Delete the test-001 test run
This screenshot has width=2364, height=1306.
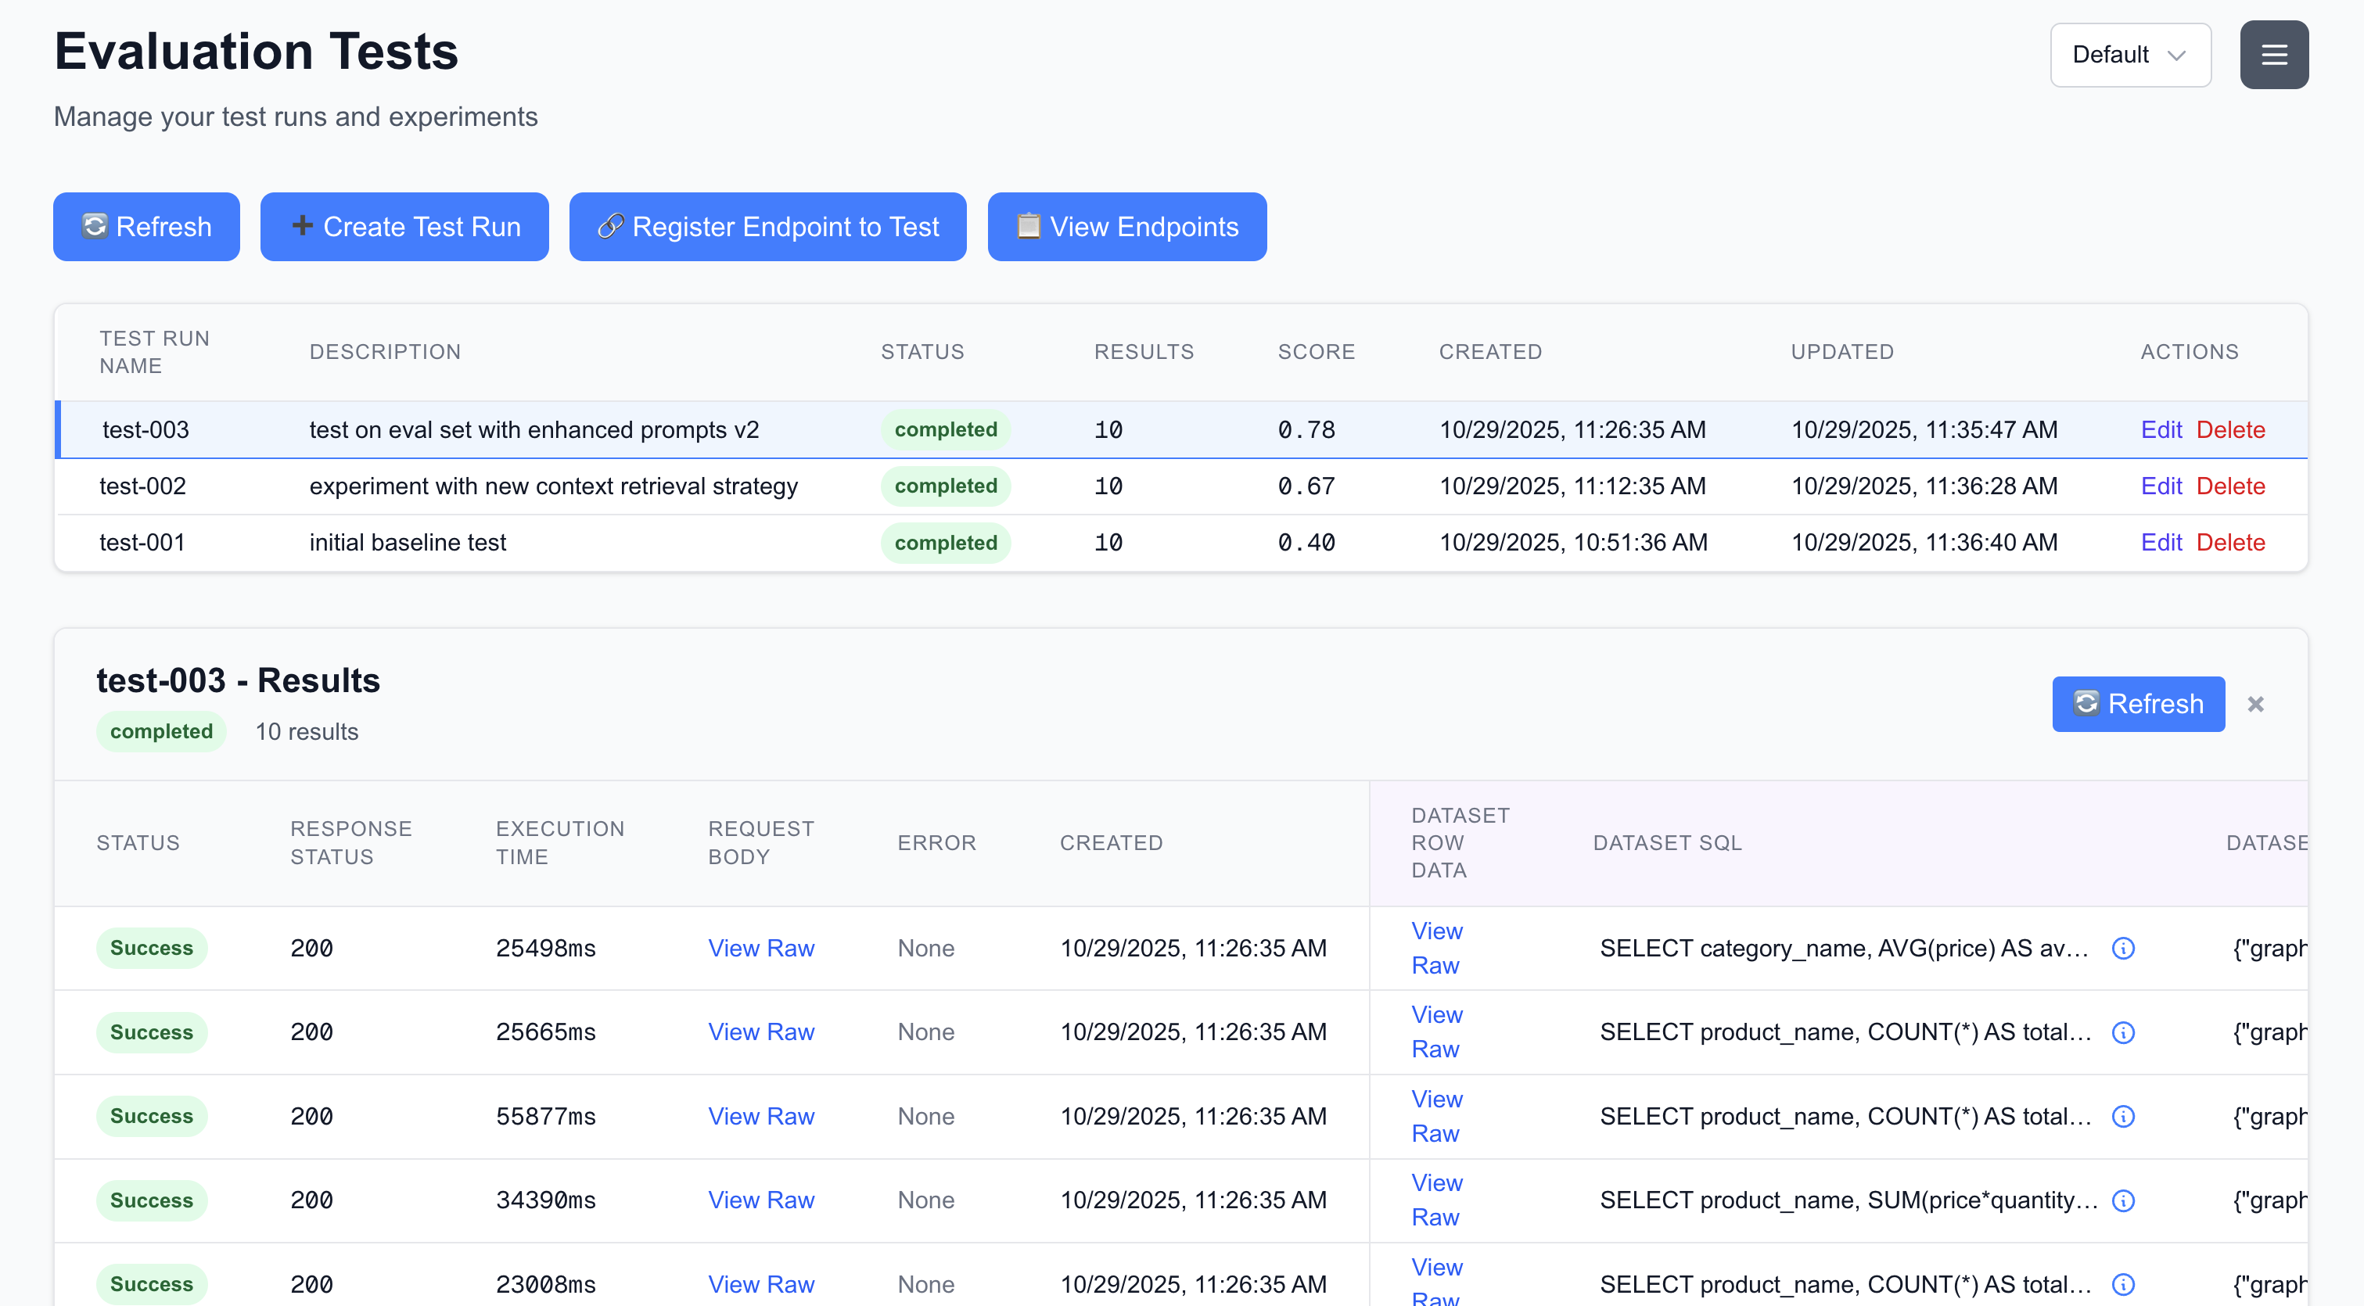[2230, 542]
